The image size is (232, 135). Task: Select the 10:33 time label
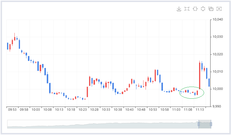pyautogui.click(x=106, y=110)
